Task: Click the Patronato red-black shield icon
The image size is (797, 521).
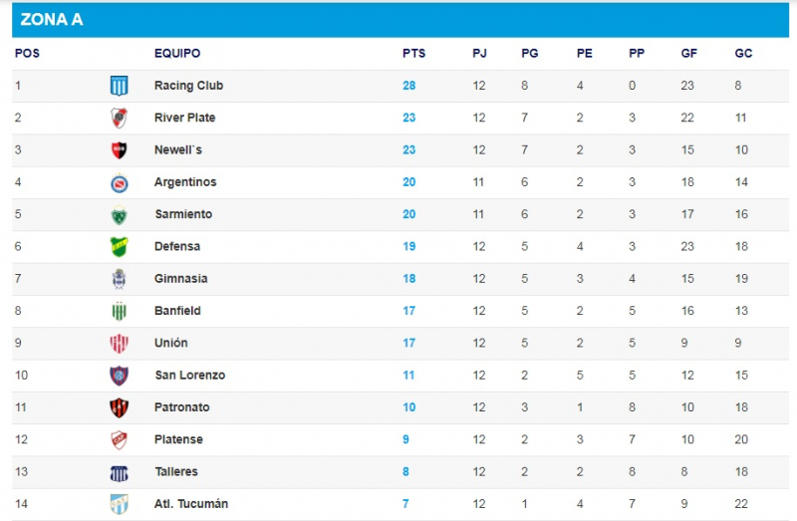Action: pyautogui.click(x=119, y=407)
